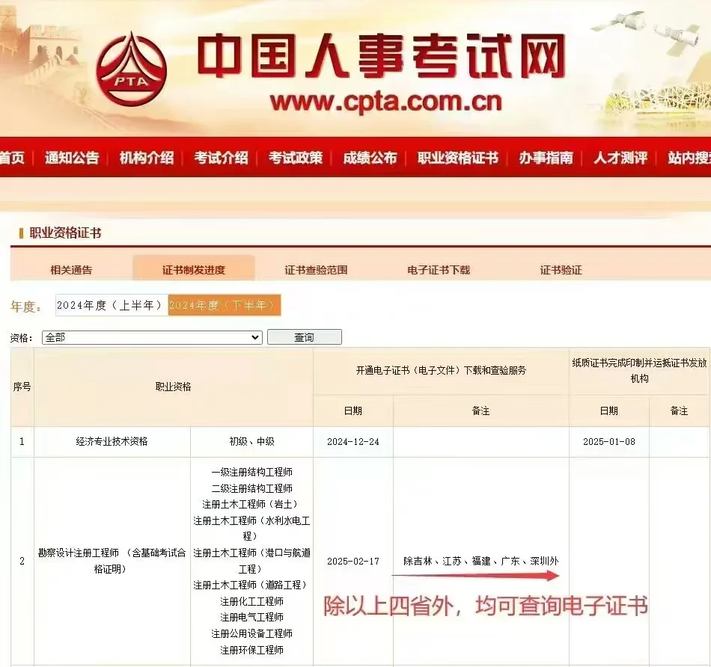Click 考试政策 in the top navigation
Image resolution: width=711 pixels, height=667 pixels.
(x=295, y=158)
